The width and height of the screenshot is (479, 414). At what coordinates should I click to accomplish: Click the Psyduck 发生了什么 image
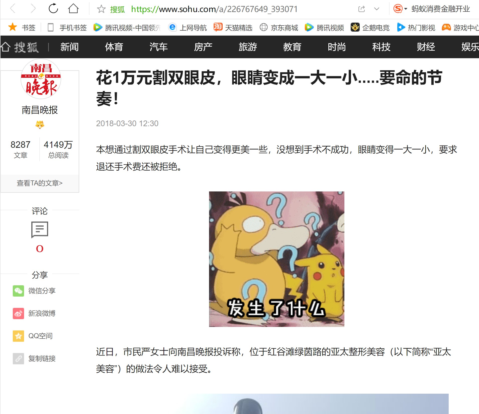(x=276, y=259)
